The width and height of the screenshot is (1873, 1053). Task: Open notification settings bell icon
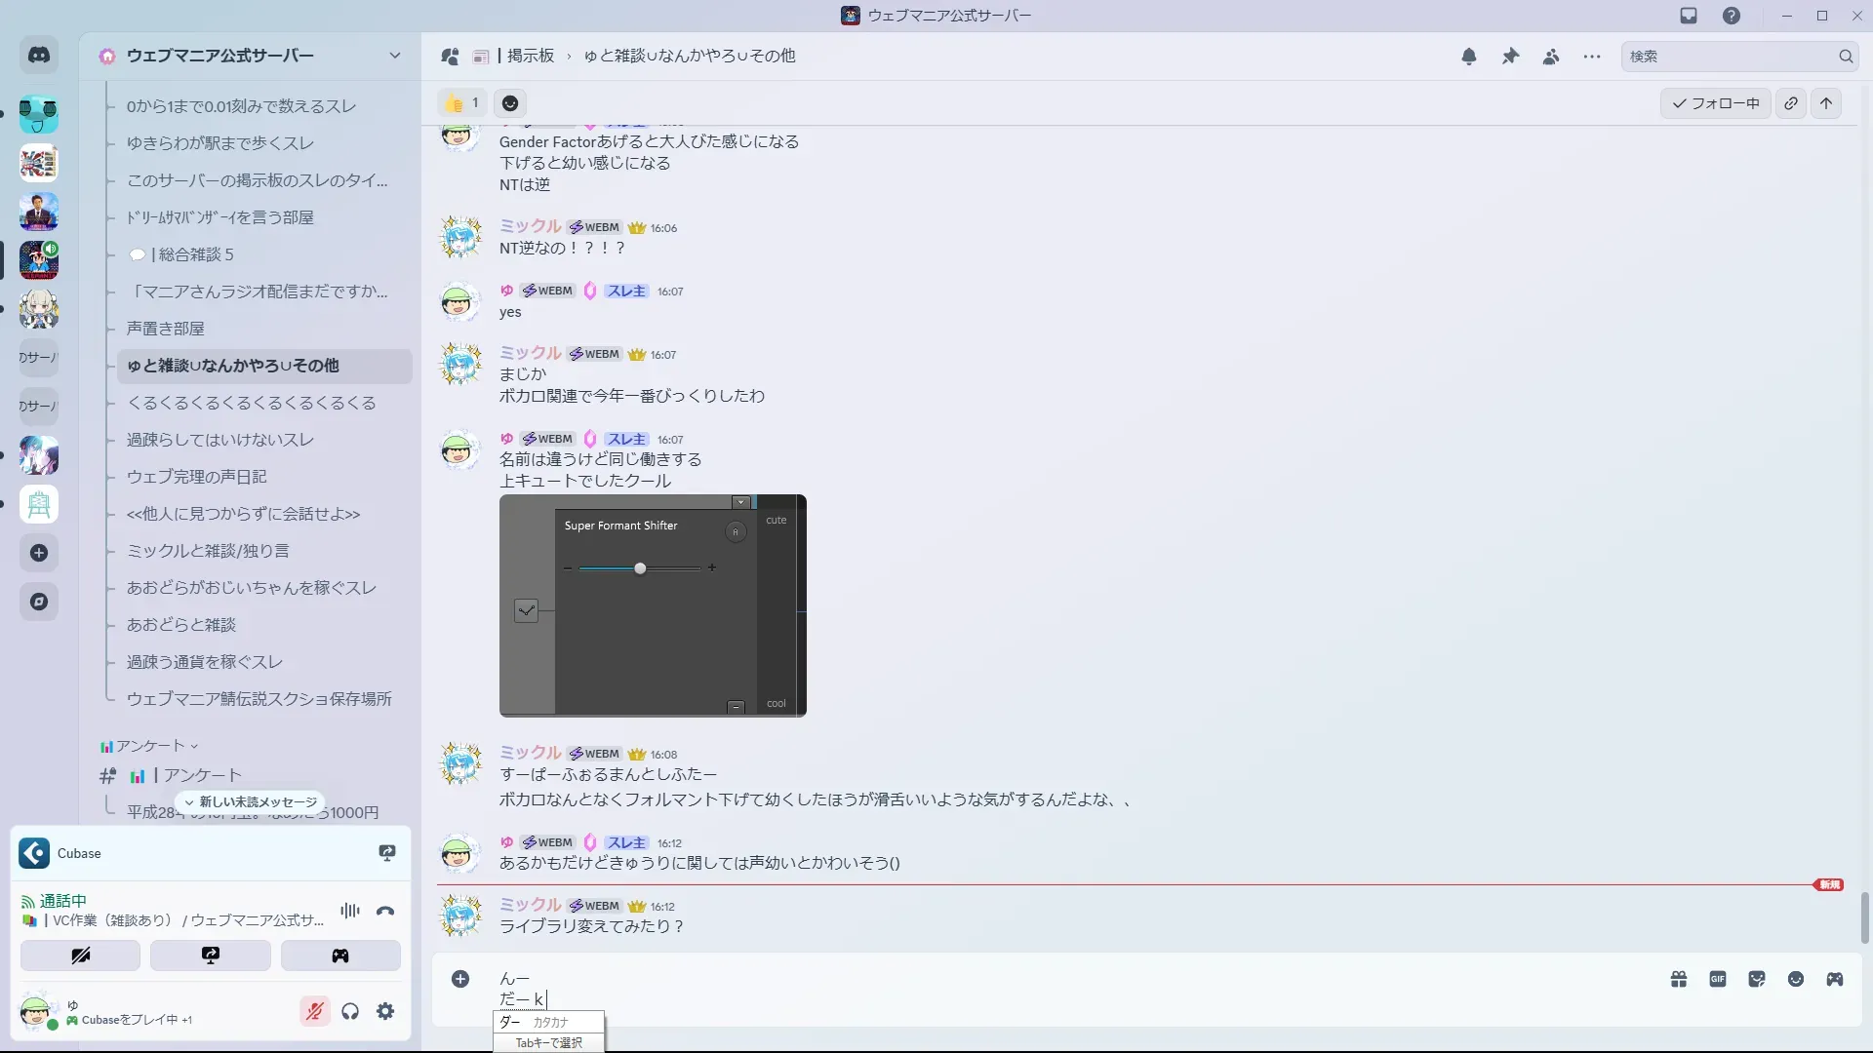(1469, 57)
